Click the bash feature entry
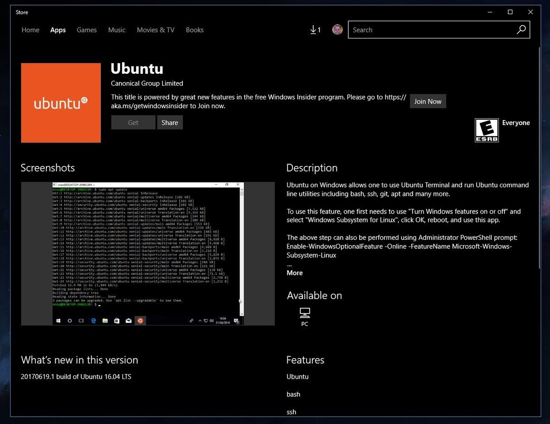Screen dimensions: 550x424 (x=294, y=394)
